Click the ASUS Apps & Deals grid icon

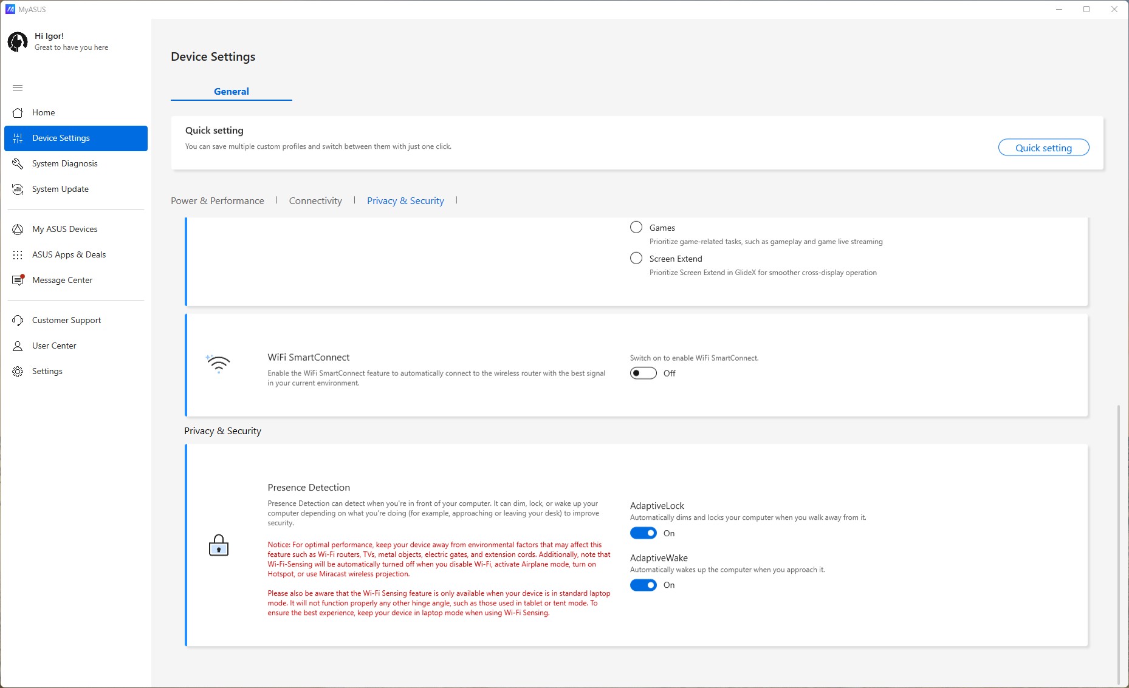coord(18,255)
